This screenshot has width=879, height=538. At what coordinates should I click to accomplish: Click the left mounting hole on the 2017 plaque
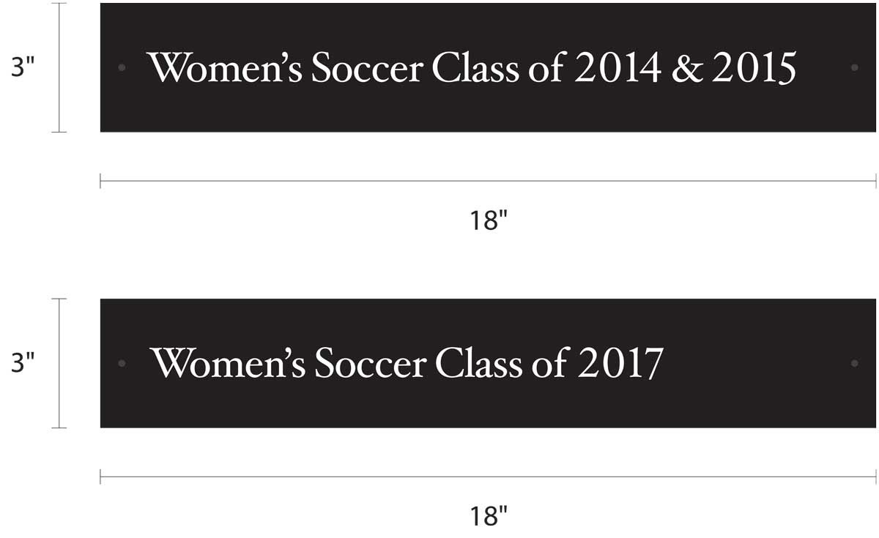click(x=122, y=363)
